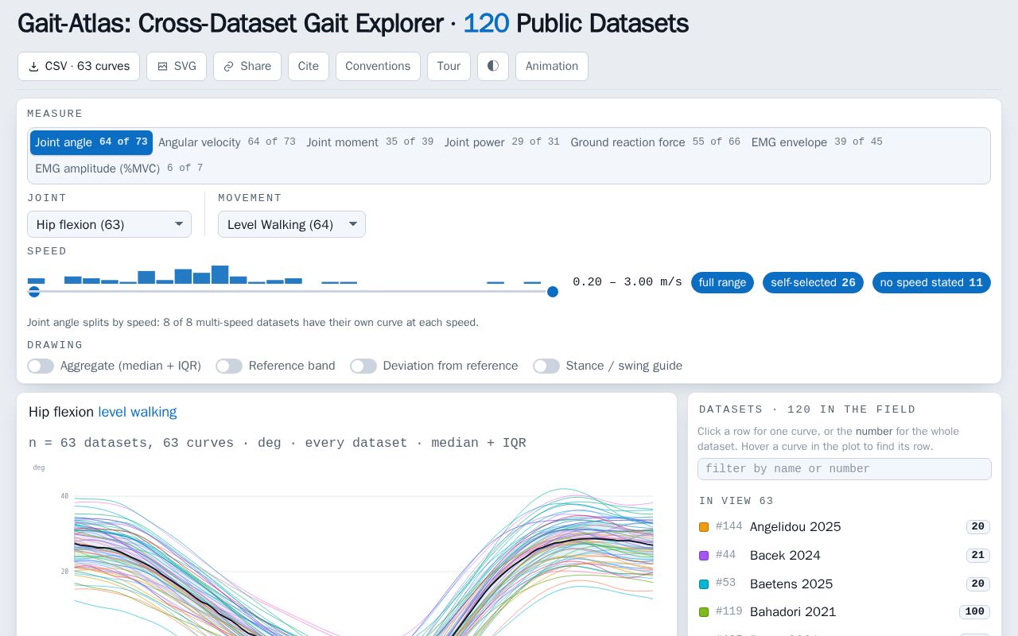Image resolution: width=1018 pixels, height=636 pixels.
Task: Click the green swatch for Bahadori 2021
Action: coord(704,612)
